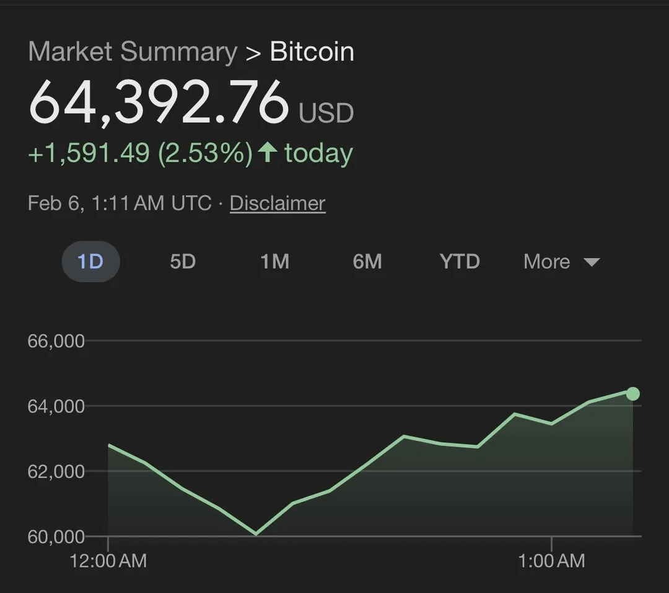Select the 6M time range
The height and width of the screenshot is (593, 669).
[367, 262]
